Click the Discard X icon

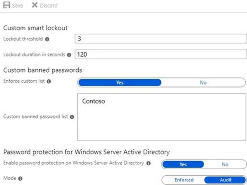[35, 5]
